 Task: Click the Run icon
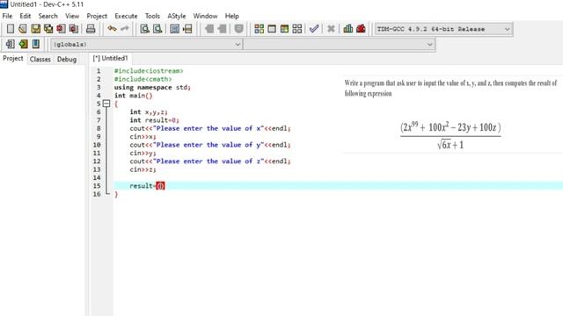click(x=272, y=29)
